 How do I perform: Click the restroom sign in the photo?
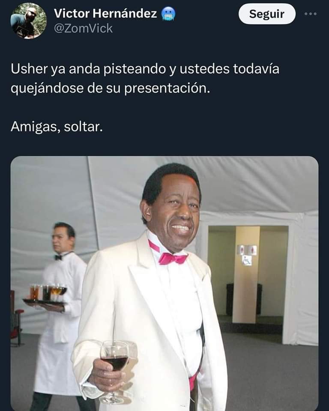[247, 250]
